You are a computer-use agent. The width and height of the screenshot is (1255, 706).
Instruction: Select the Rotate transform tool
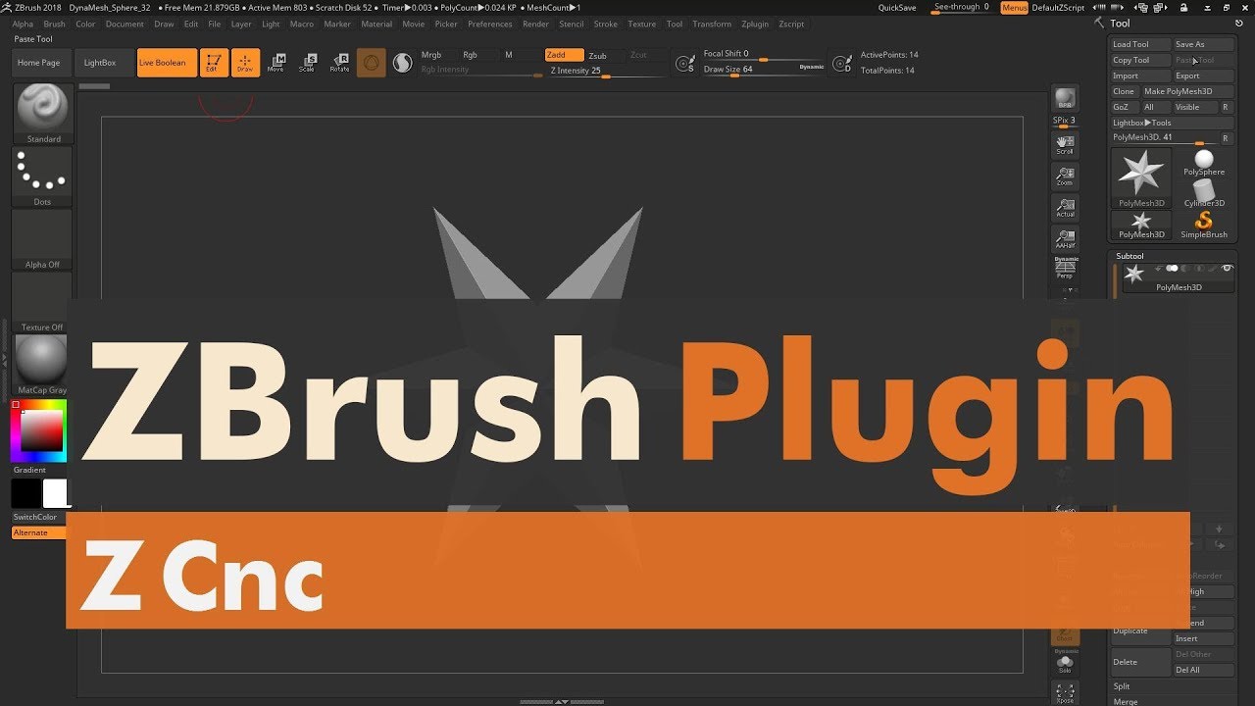pyautogui.click(x=339, y=63)
